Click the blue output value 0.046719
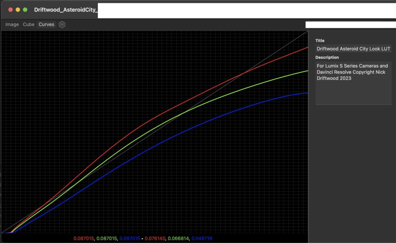Viewport: 396px width, 243px height. [x=202, y=238]
